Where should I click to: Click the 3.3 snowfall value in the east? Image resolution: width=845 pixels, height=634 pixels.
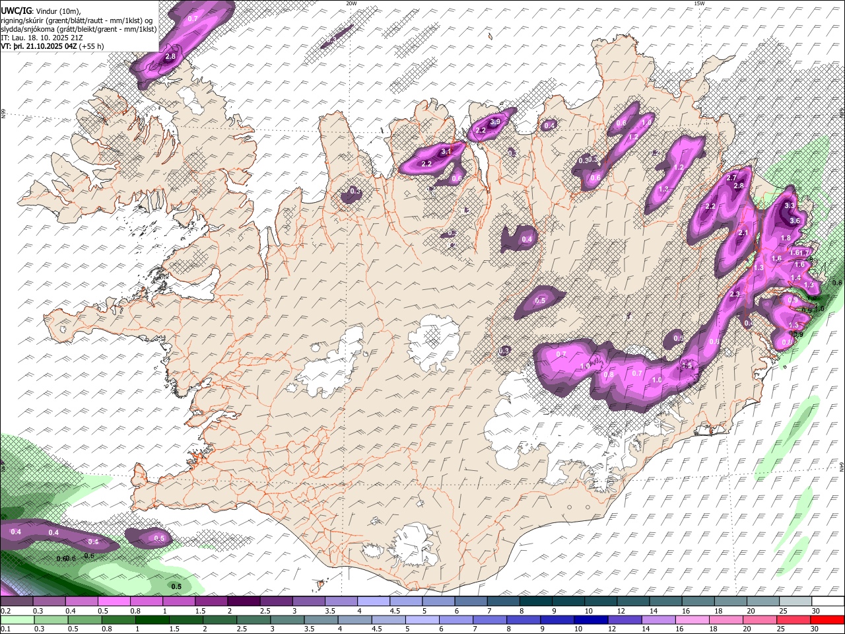(789, 205)
